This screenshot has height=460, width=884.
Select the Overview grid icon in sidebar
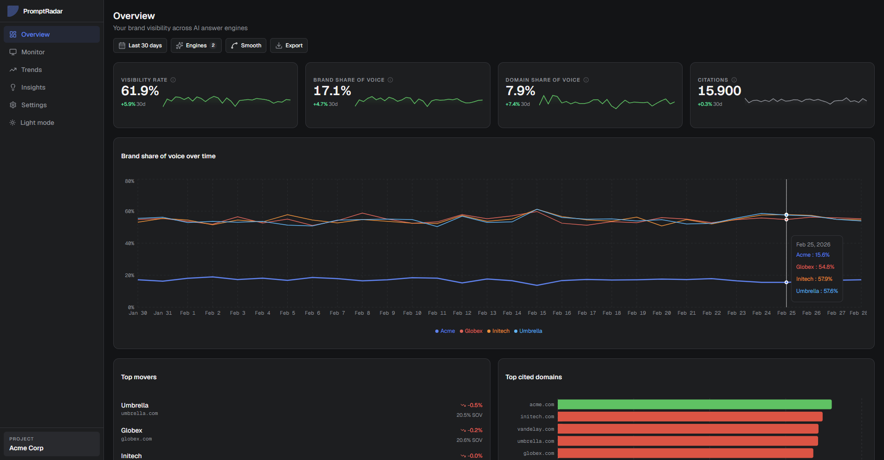[13, 34]
